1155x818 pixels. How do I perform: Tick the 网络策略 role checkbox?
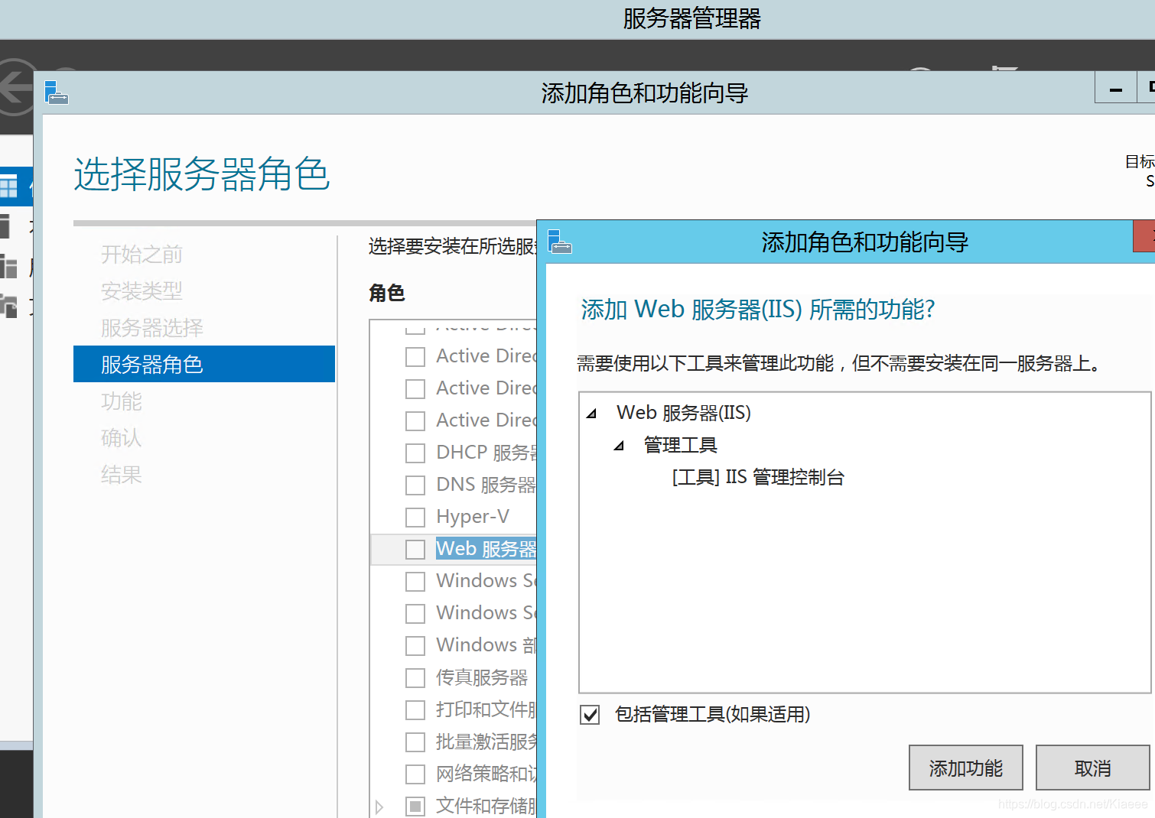click(x=415, y=774)
